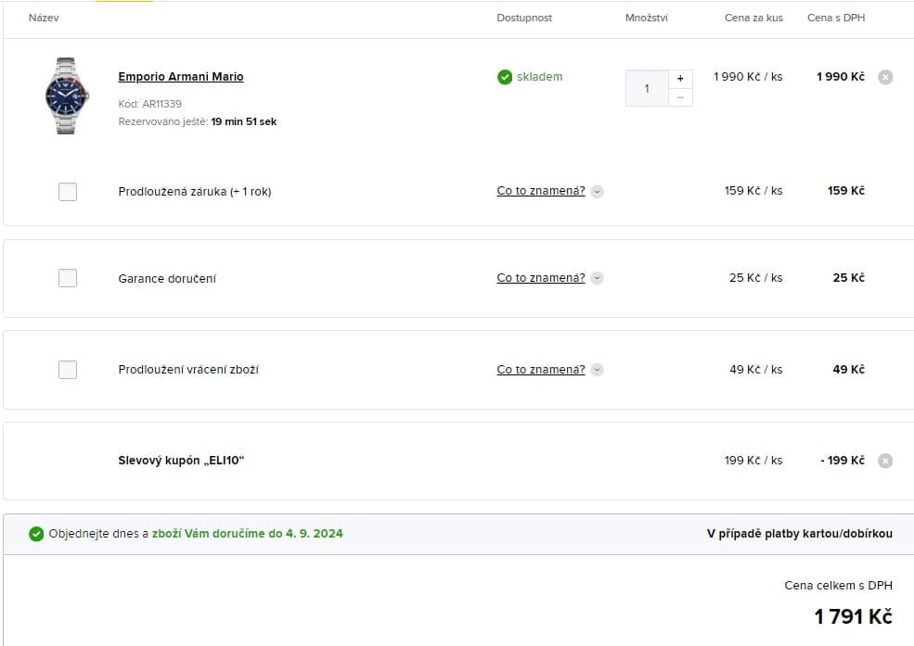Open the Emporio Armani Mario product link
This screenshot has height=646, width=914.
181,77
